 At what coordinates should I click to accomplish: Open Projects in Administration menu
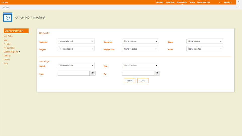[x=7, y=44]
